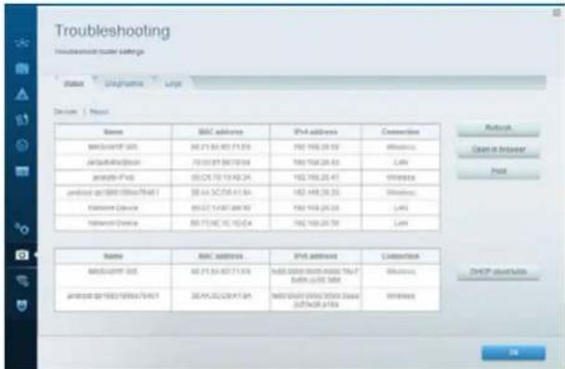Image resolution: width=565 pixels, height=369 pixels.
Task: Switch to the Status tab
Action: pyautogui.click(x=74, y=83)
